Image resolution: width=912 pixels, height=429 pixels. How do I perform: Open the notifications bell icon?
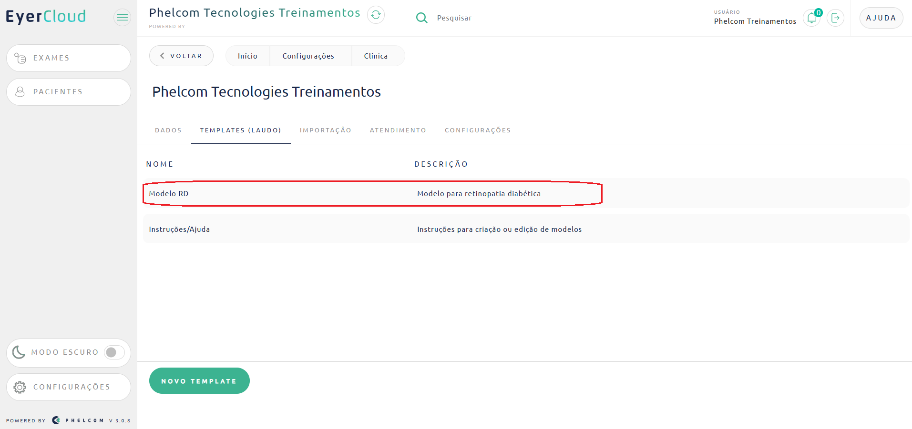pyautogui.click(x=811, y=18)
